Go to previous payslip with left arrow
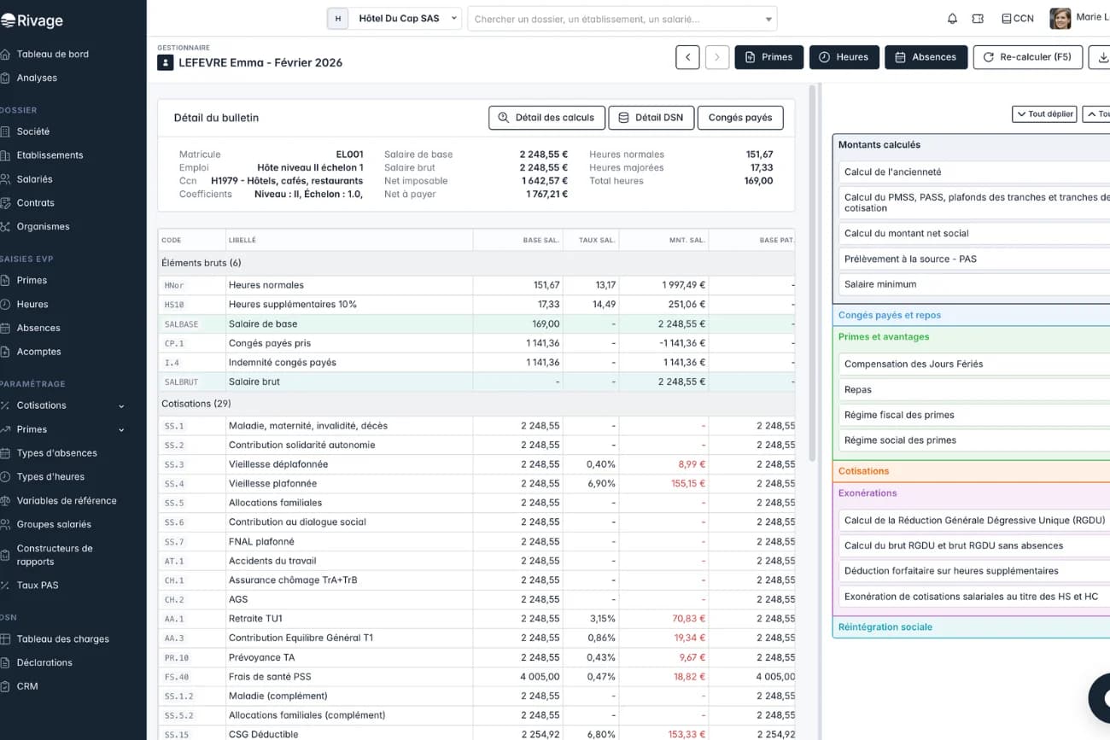 tap(687, 57)
